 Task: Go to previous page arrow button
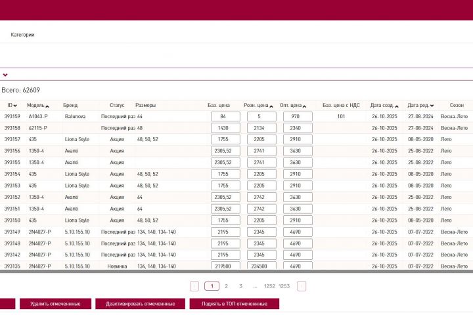pos(194,286)
